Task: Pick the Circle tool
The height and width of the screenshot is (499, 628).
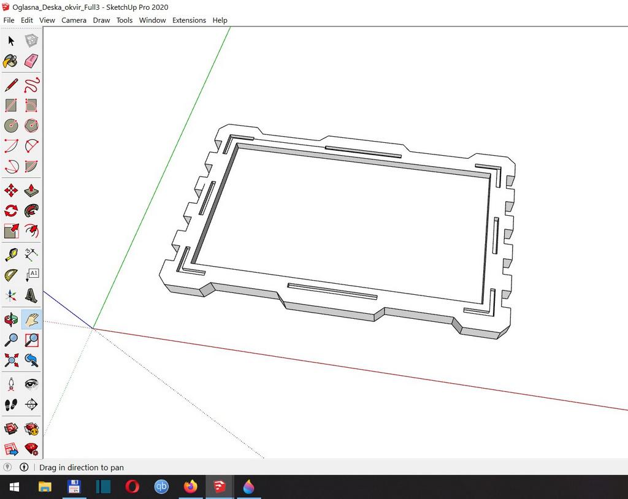Action: (x=11, y=126)
